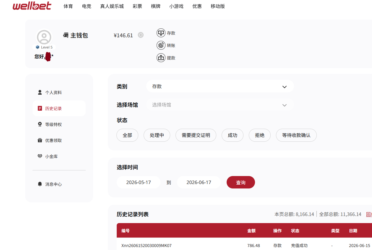Screen dimensions: 372x250
Task: Select 历史记录 in sidebar
Action: [59, 108]
